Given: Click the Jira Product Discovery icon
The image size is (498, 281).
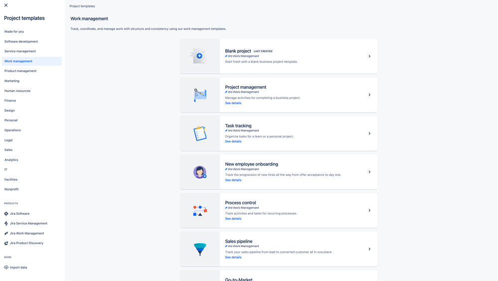Looking at the screenshot, I should [6, 243].
